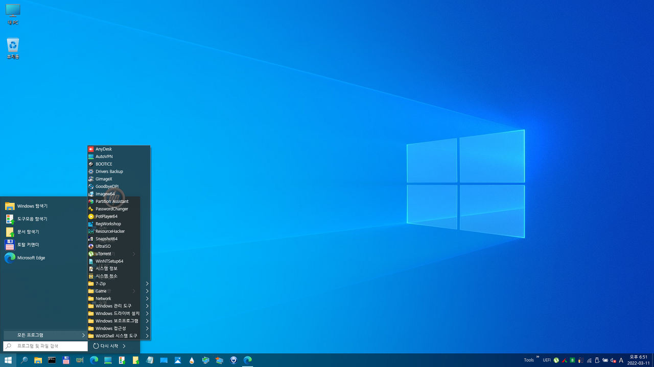
Task: Expand WinXShell 시스템 도구 submenu arrow
Action: coord(147,336)
